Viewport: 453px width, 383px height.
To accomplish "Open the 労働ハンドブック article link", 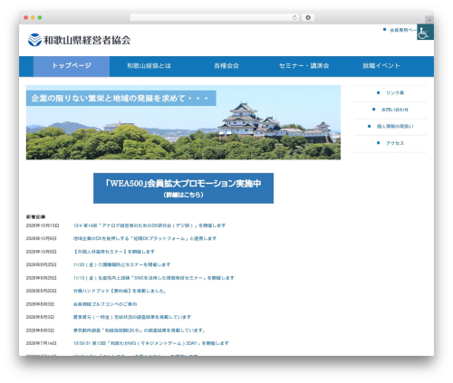I will click(120, 291).
